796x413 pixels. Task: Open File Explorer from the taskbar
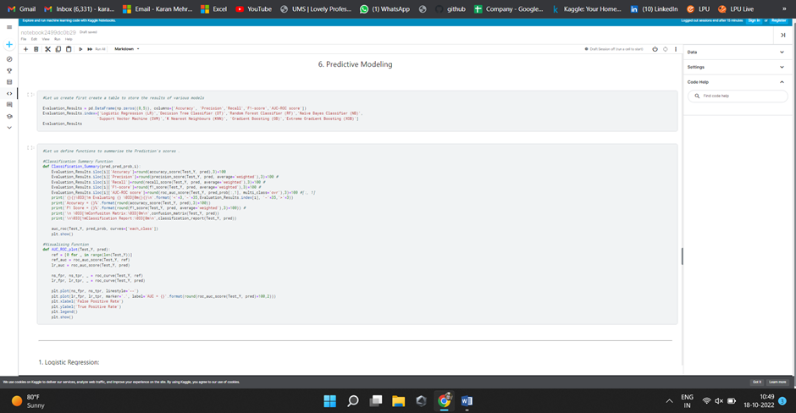[x=399, y=401]
